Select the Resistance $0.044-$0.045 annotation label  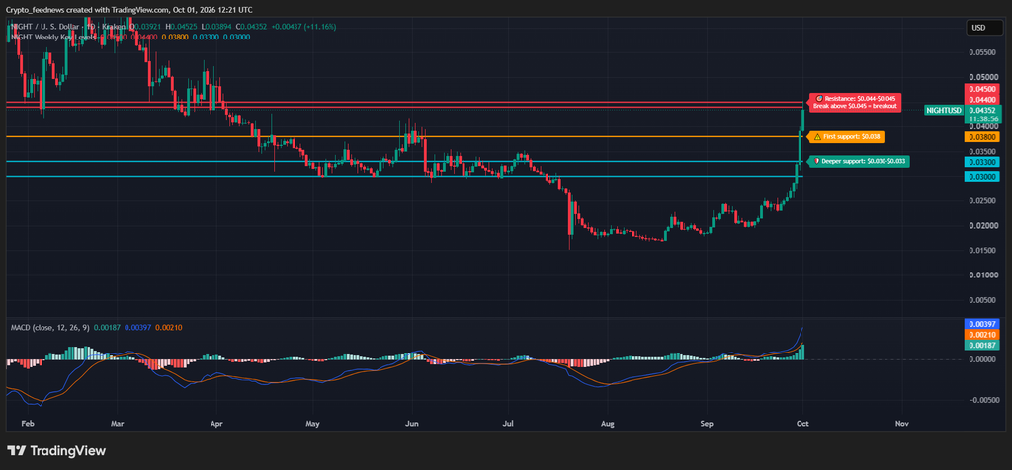(855, 102)
